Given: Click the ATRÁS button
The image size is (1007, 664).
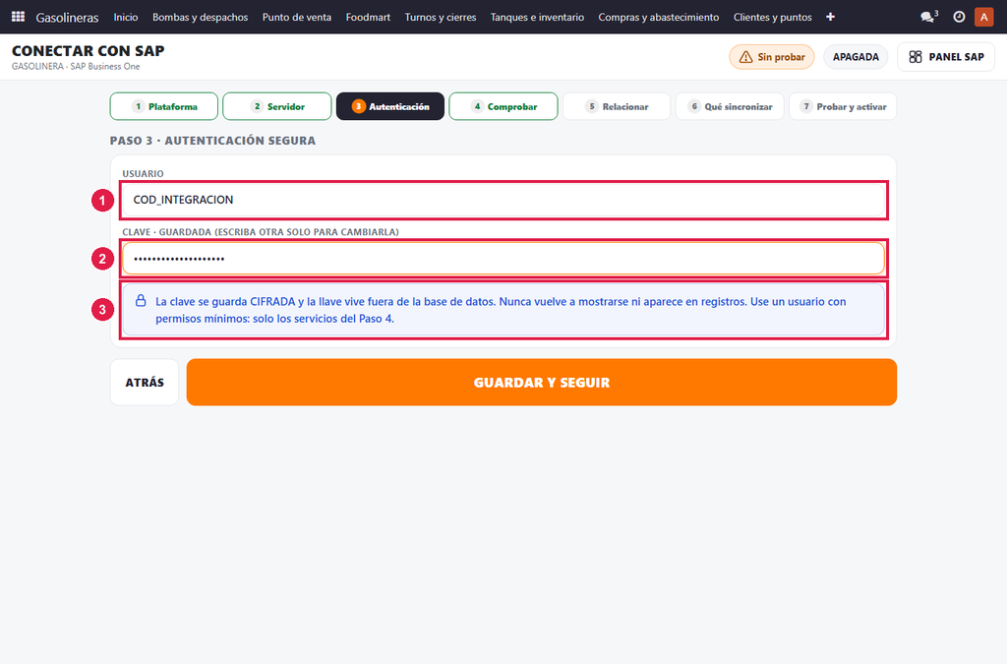Looking at the screenshot, I should [145, 382].
